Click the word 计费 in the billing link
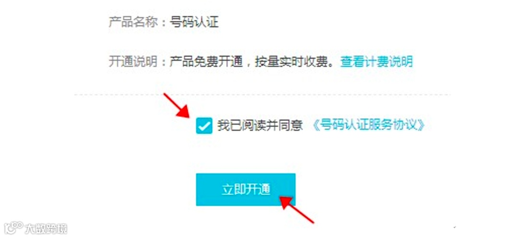Viewport: 518px width, 238px height. [x=377, y=61]
